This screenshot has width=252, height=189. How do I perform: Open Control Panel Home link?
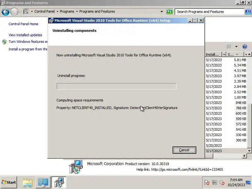pos(23,24)
